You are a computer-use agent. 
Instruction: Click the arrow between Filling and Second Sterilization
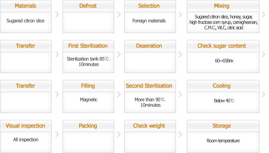[119, 94]
